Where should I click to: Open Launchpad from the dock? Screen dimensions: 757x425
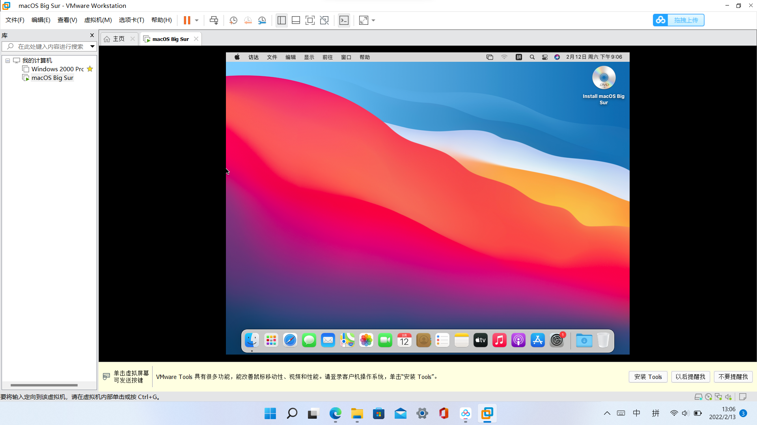pyautogui.click(x=271, y=340)
